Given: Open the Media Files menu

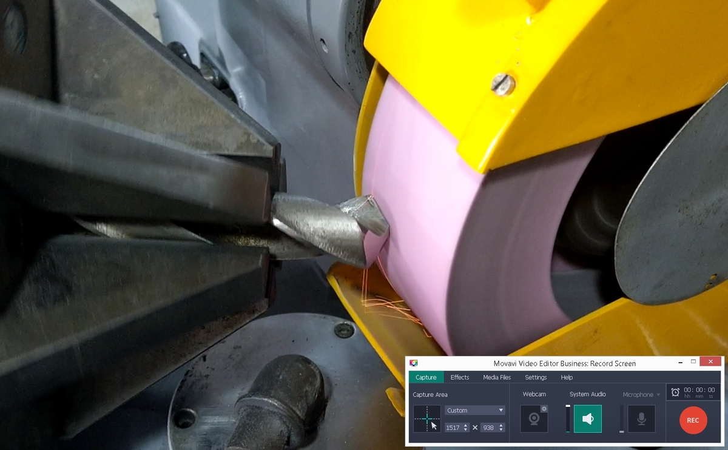Looking at the screenshot, I should [497, 377].
